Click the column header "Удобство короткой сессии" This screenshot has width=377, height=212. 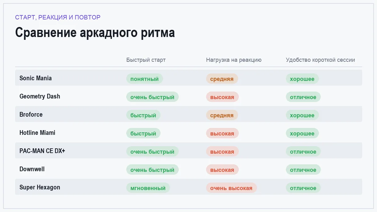coord(320,60)
